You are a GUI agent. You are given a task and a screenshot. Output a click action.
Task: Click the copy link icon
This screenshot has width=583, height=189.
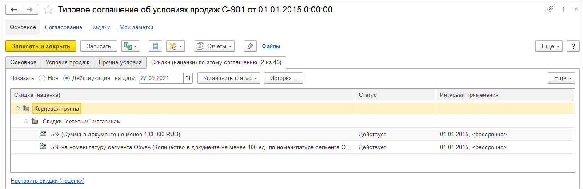550,9
